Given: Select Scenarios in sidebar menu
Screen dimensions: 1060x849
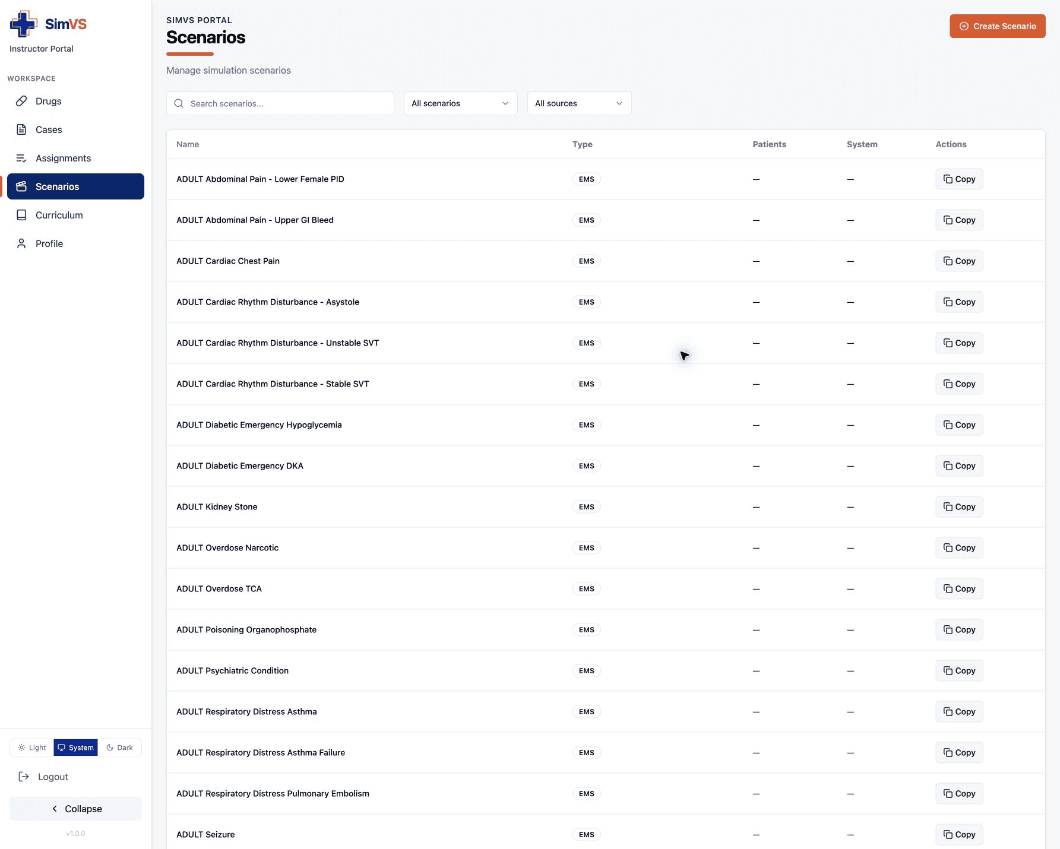Looking at the screenshot, I should coord(75,186).
